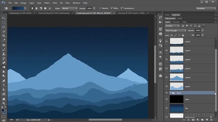
Task: Open the gradient picker arrow
Action: 25,8
